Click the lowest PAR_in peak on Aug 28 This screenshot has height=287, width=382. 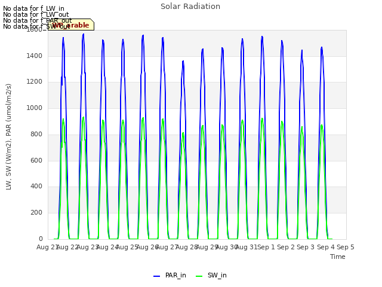[x=183, y=61]
